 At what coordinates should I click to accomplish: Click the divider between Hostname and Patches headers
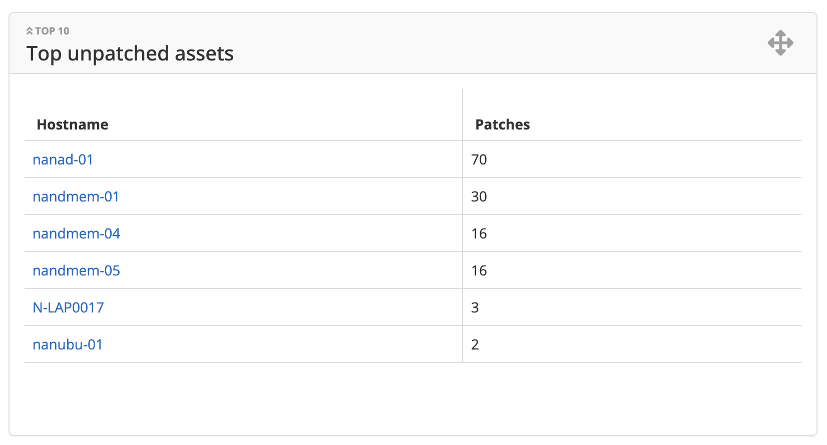tap(463, 115)
